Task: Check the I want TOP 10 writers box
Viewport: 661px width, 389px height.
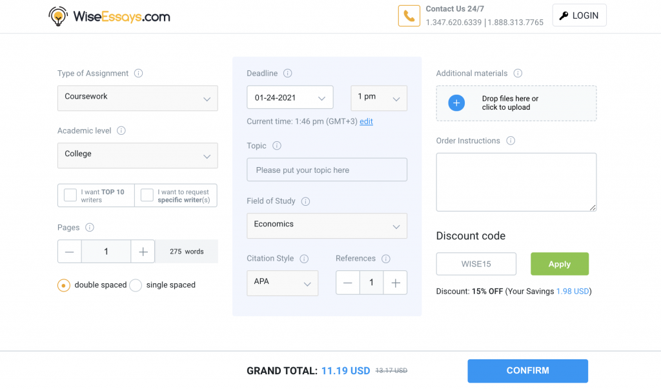Action: 70,195
